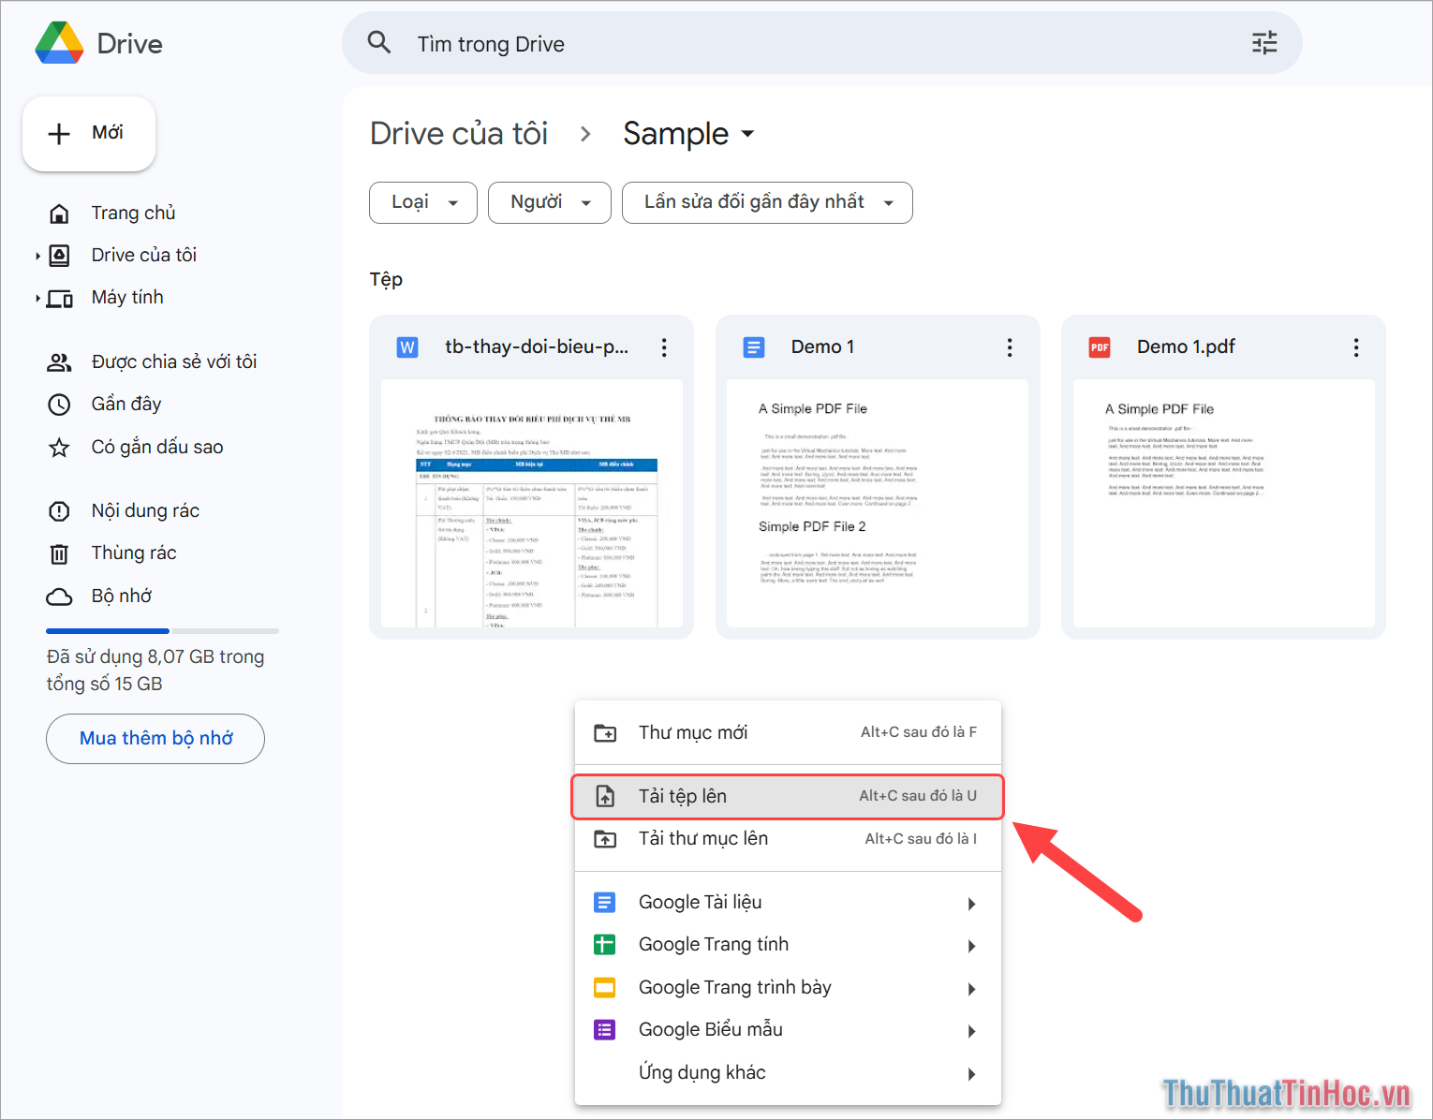Click the trash bin icon beside Thùng rác
This screenshot has width=1433, height=1120.
[x=59, y=553]
